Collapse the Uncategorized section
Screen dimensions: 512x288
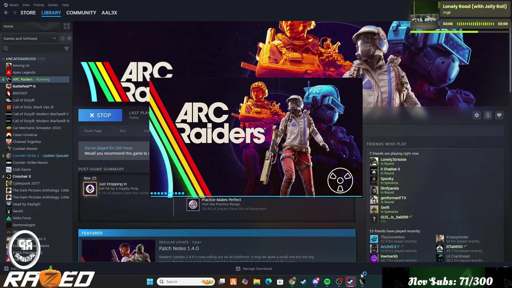[x=4, y=59]
